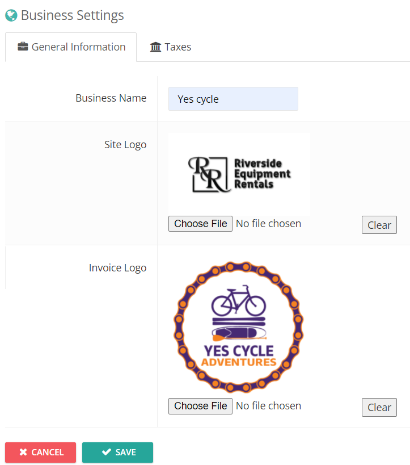Save the business settings

click(x=117, y=453)
